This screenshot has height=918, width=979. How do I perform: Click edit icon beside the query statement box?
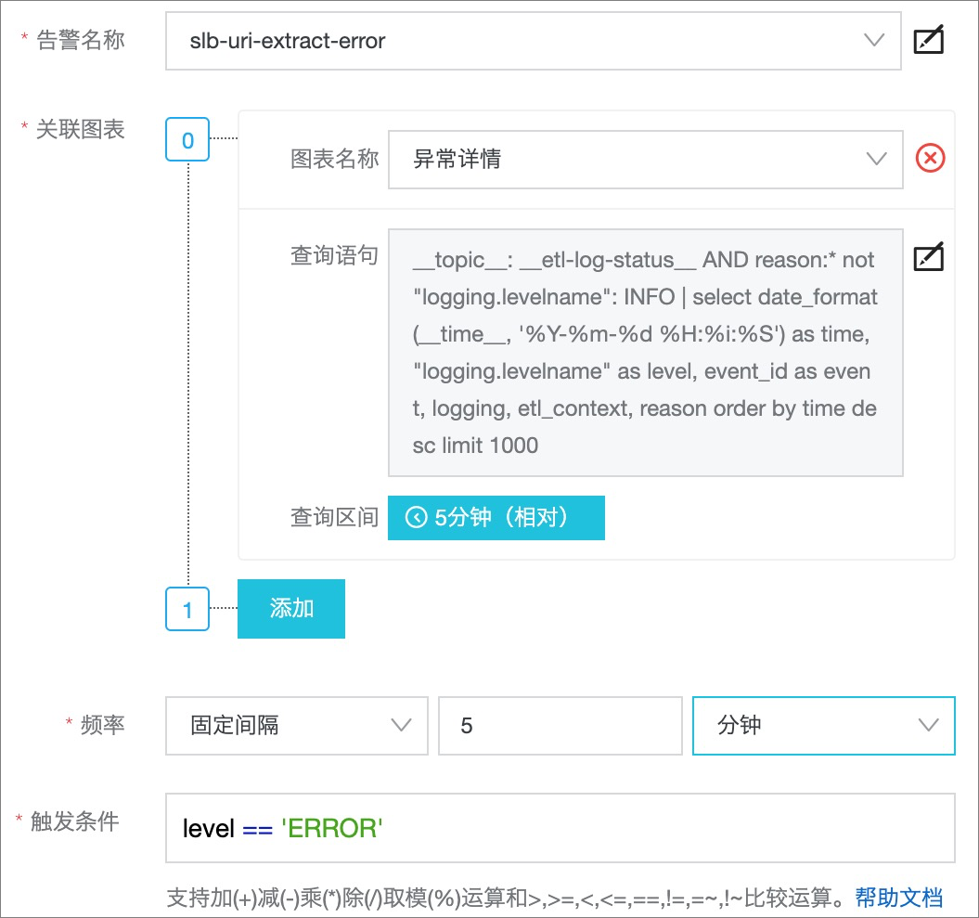(x=929, y=257)
